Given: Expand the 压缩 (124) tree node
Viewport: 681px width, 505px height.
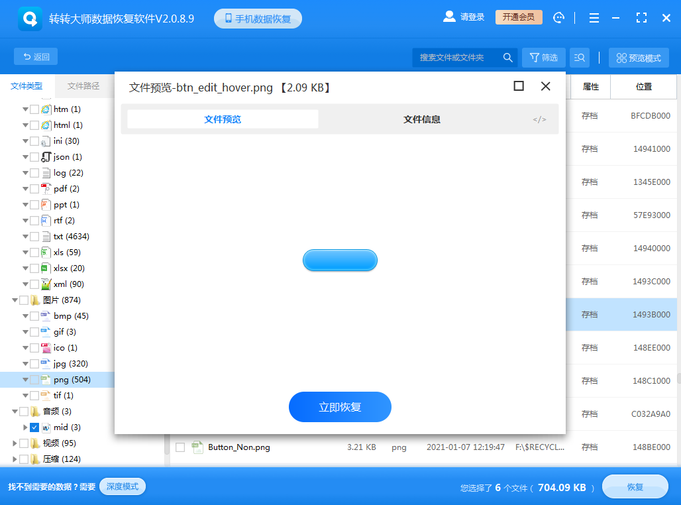Looking at the screenshot, I should [15, 459].
